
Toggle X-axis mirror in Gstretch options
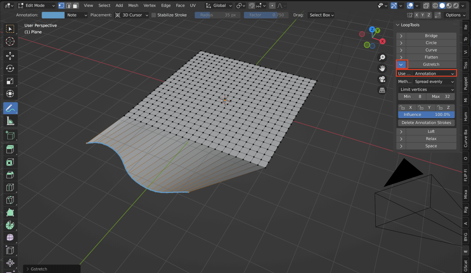click(407, 107)
